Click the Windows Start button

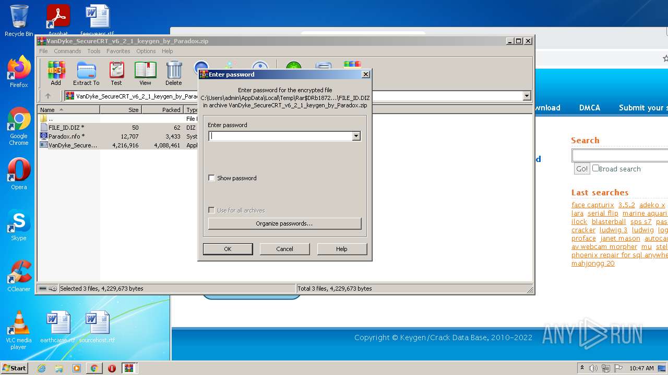point(14,368)
